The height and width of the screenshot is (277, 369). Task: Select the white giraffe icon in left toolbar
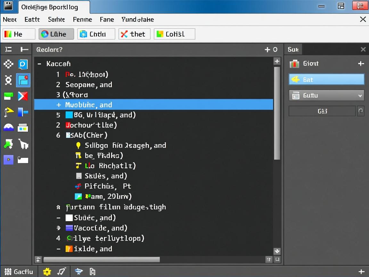(23, 144)
